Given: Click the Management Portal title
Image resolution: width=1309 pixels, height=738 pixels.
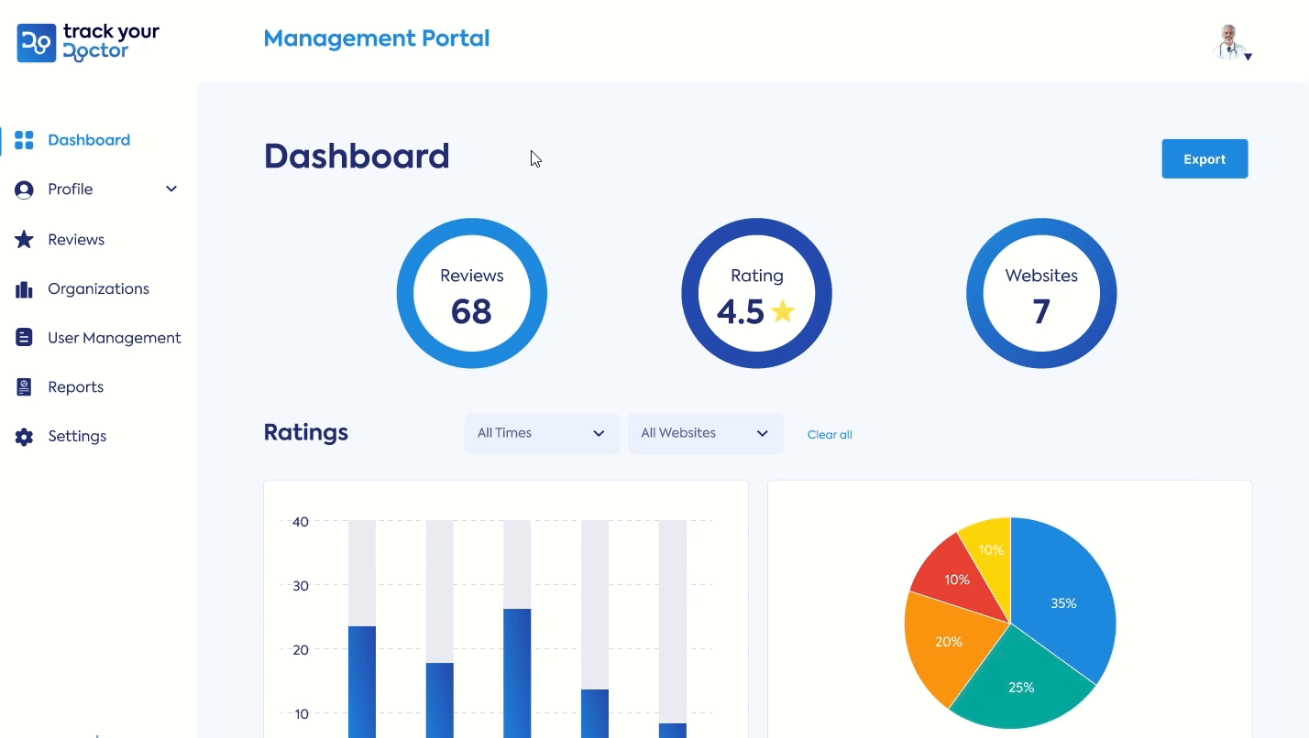Looking at the screenshot, I should (377, 38).
